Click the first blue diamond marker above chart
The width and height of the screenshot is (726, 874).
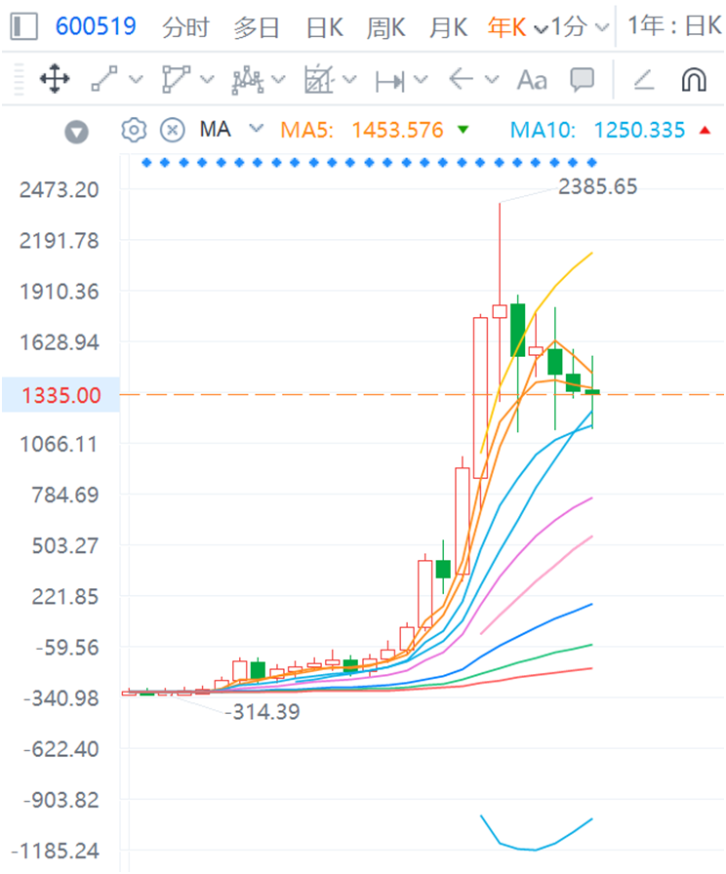pos(146,163)
